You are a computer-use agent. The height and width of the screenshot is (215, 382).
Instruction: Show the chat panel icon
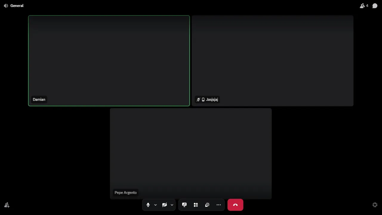tap(375, 6)
